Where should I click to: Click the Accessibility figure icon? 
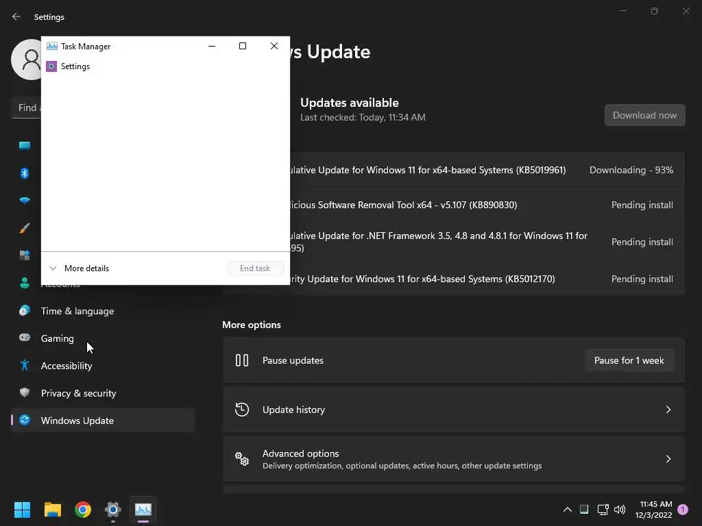click(25, 366)
